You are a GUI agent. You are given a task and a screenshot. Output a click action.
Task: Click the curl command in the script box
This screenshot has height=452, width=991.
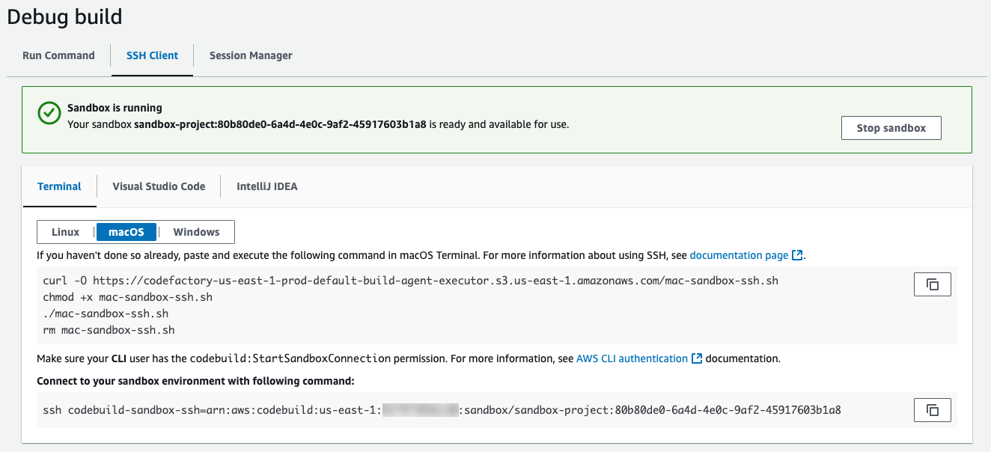[299, 281]
